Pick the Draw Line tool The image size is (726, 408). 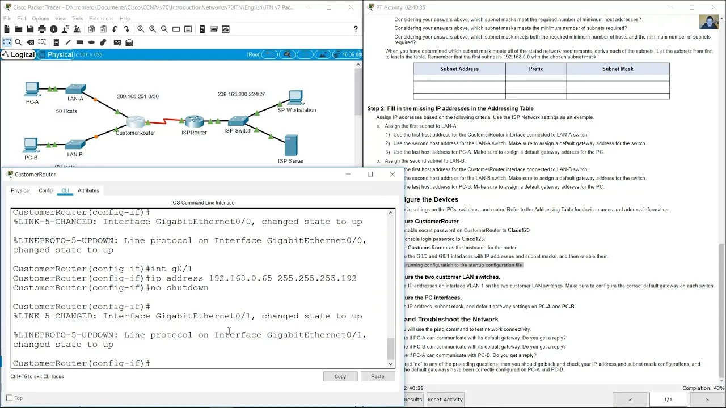click(x=68, y=42)
